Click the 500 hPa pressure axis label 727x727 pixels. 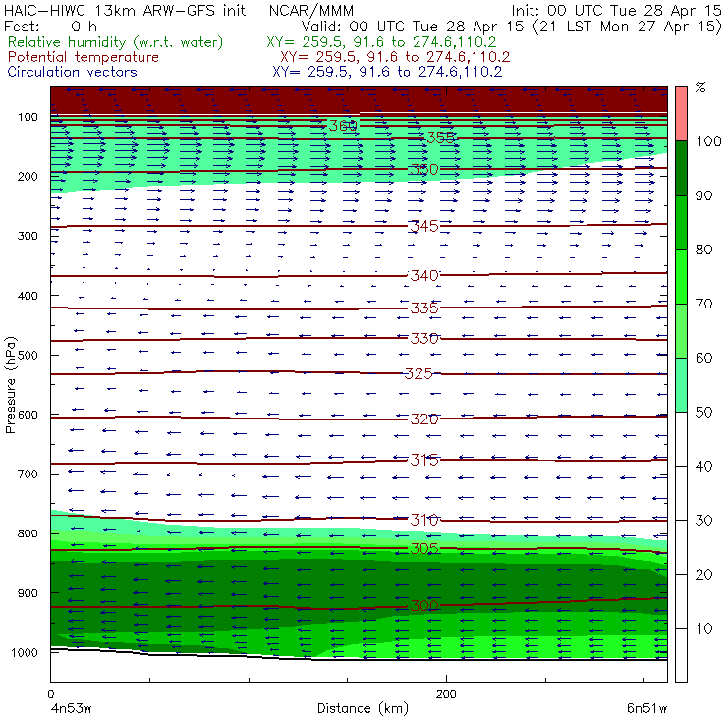[x=28, y=355]
